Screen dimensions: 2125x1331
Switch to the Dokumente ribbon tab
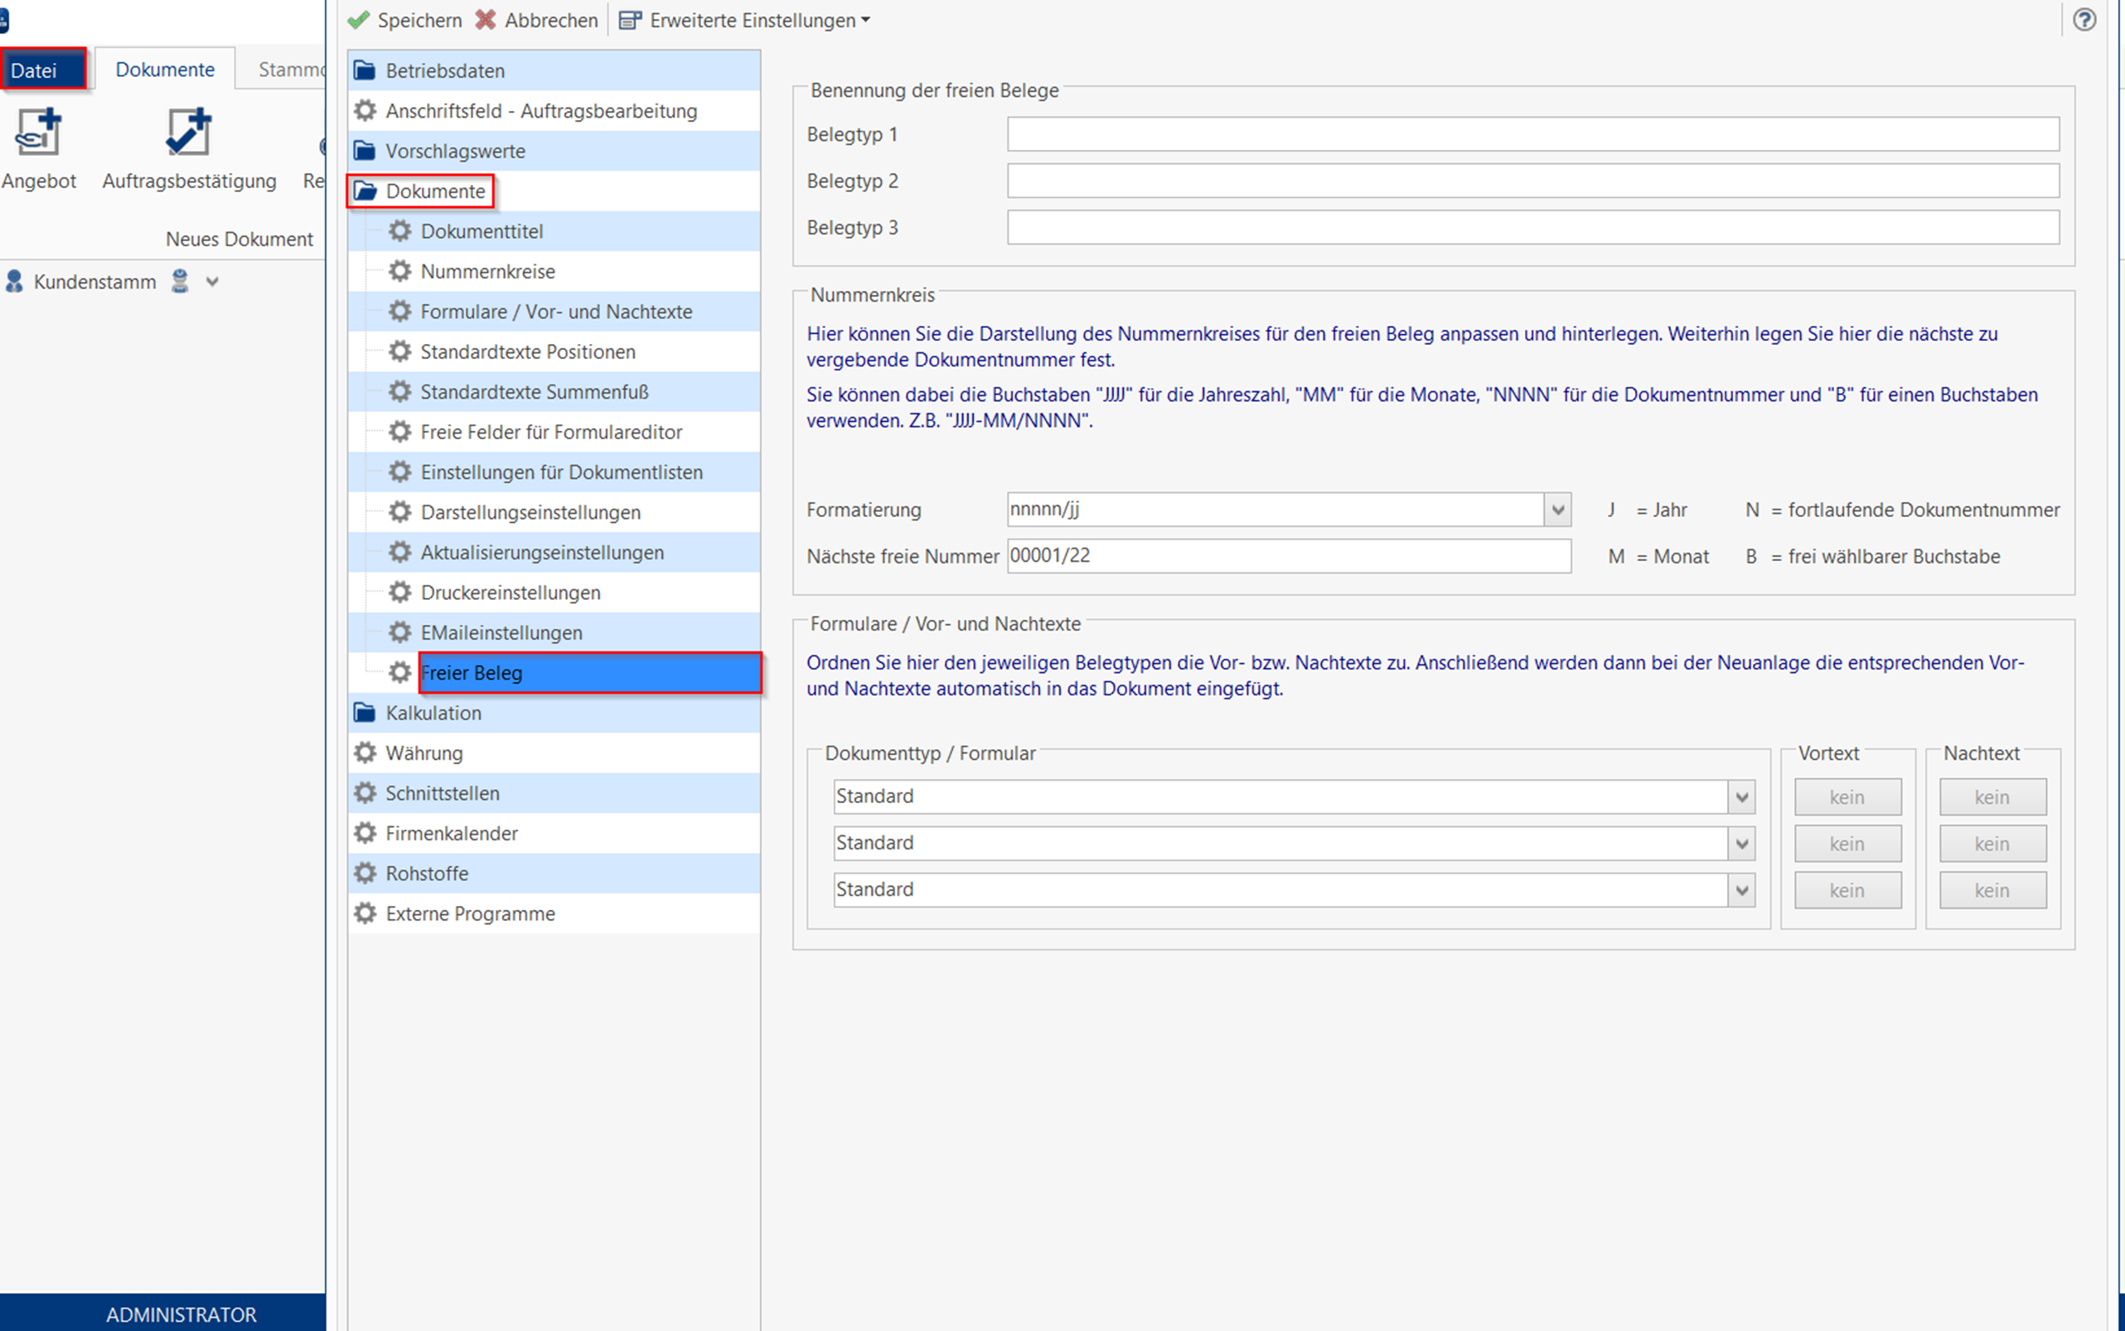165,70
